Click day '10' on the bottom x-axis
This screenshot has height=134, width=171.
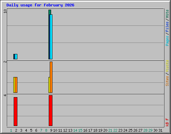pos(55,130)
